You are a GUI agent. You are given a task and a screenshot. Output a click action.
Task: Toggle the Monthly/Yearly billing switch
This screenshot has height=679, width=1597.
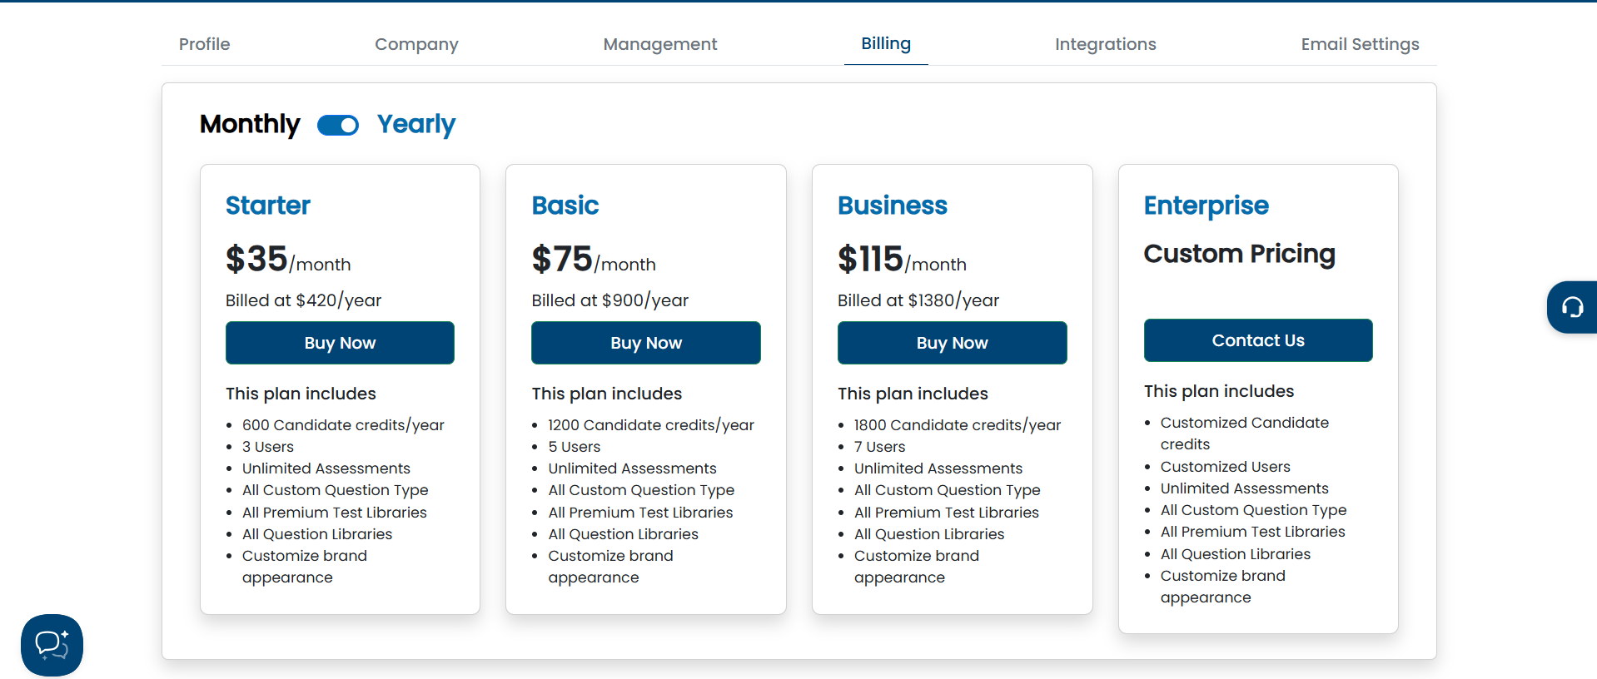click(338, 126)
